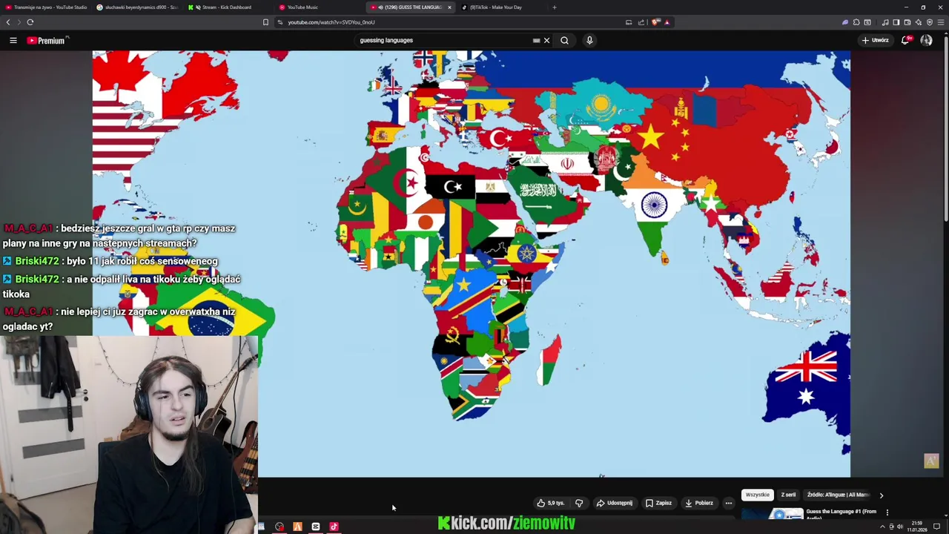
Task: Select the Źródło: A'linguæ chip
Action: pos(838,495)
